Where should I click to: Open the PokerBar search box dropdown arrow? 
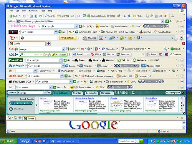point(61,60)
